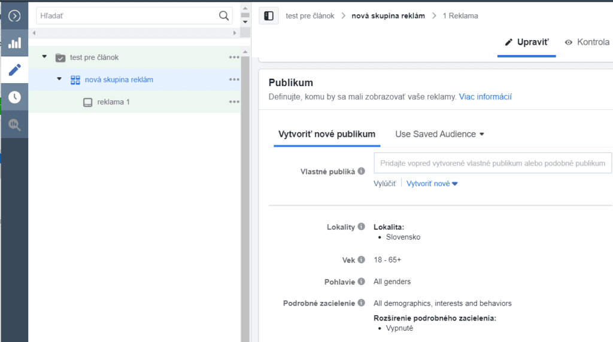The height and width of the screenshot is (342, 613).
Task: Click the Vylúčiť link
Action: tap(385, 184)
